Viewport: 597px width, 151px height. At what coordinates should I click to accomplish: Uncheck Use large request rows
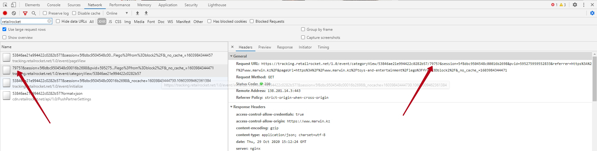tap(4, 29)
